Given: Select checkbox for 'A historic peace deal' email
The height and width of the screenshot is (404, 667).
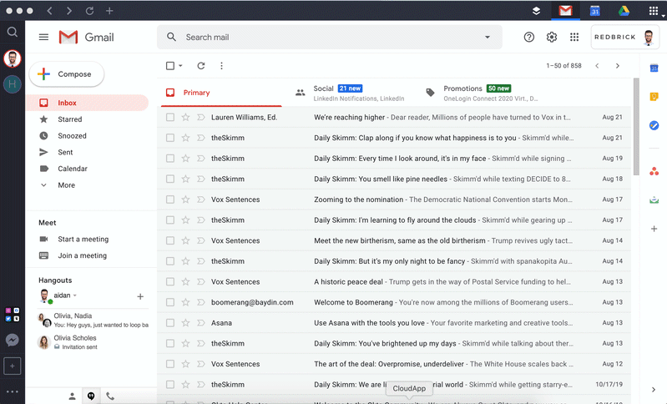Looking at the screenshot, I should (x=170, y=281).
